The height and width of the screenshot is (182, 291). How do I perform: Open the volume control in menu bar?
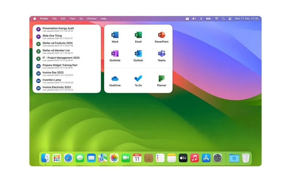[194, 19]
